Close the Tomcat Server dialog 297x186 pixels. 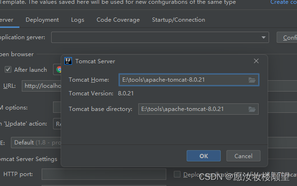[256, 61]
